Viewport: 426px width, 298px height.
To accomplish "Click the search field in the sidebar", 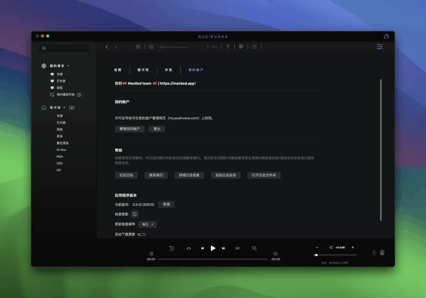I will pos(64,48).
